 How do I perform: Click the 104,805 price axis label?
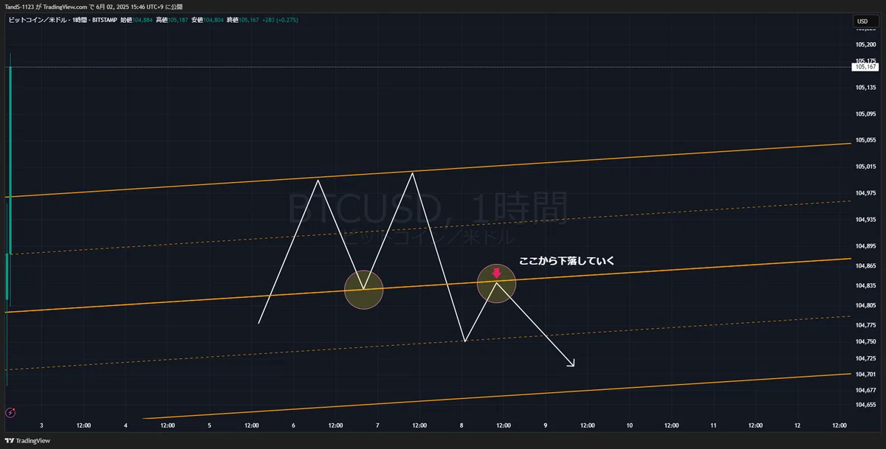point(865,305)
